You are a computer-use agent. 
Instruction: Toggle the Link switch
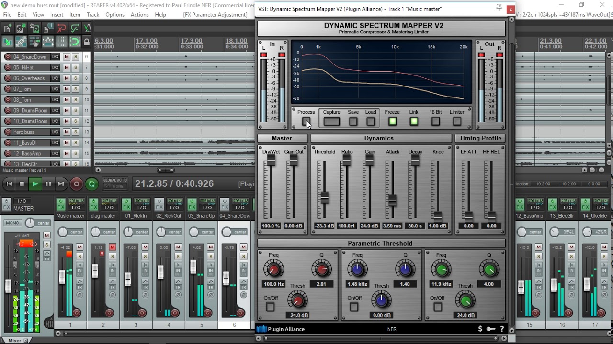coord(414,121)
